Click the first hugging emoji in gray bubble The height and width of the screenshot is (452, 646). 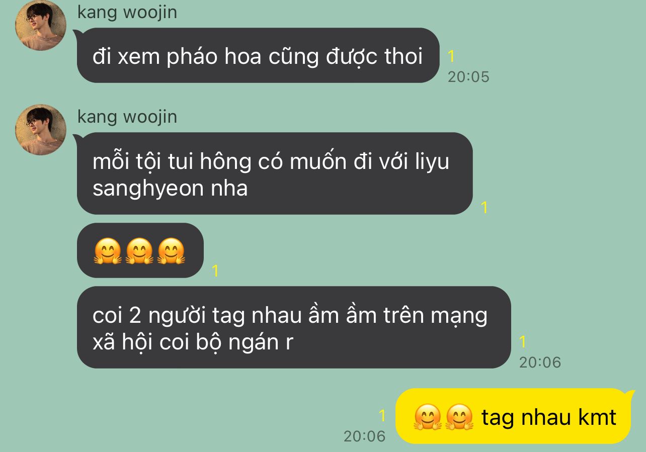point(108,251)
